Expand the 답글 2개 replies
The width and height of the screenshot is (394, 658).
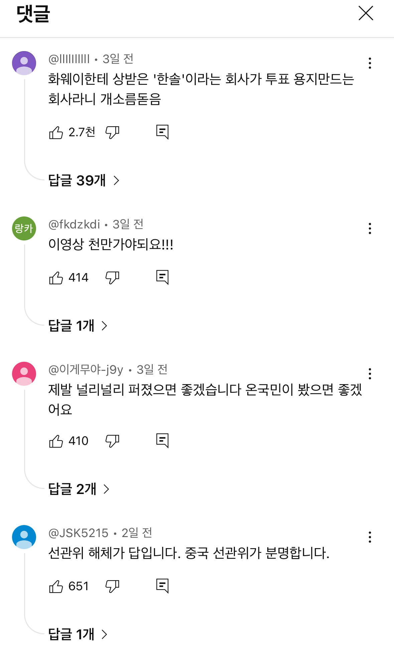click(79, 489)
